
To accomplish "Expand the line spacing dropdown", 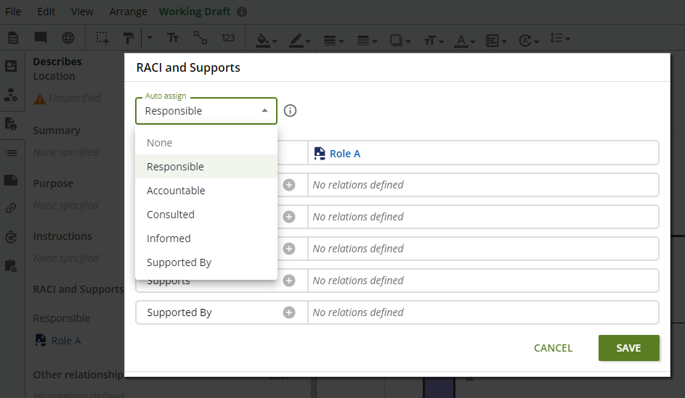I will (x=559, y=39).
